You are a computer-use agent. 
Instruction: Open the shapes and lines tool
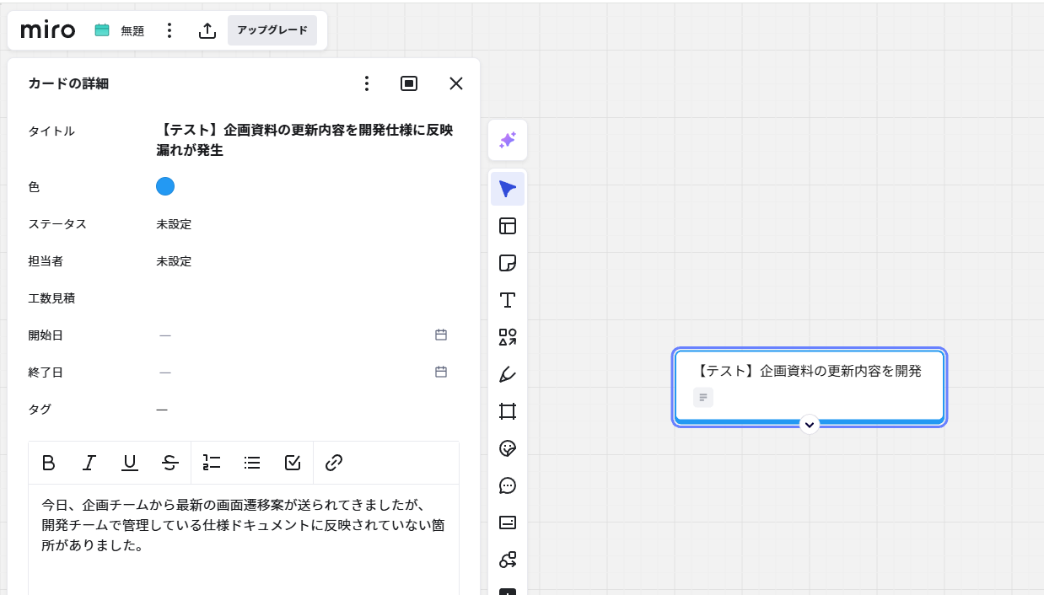coord(507,337)
